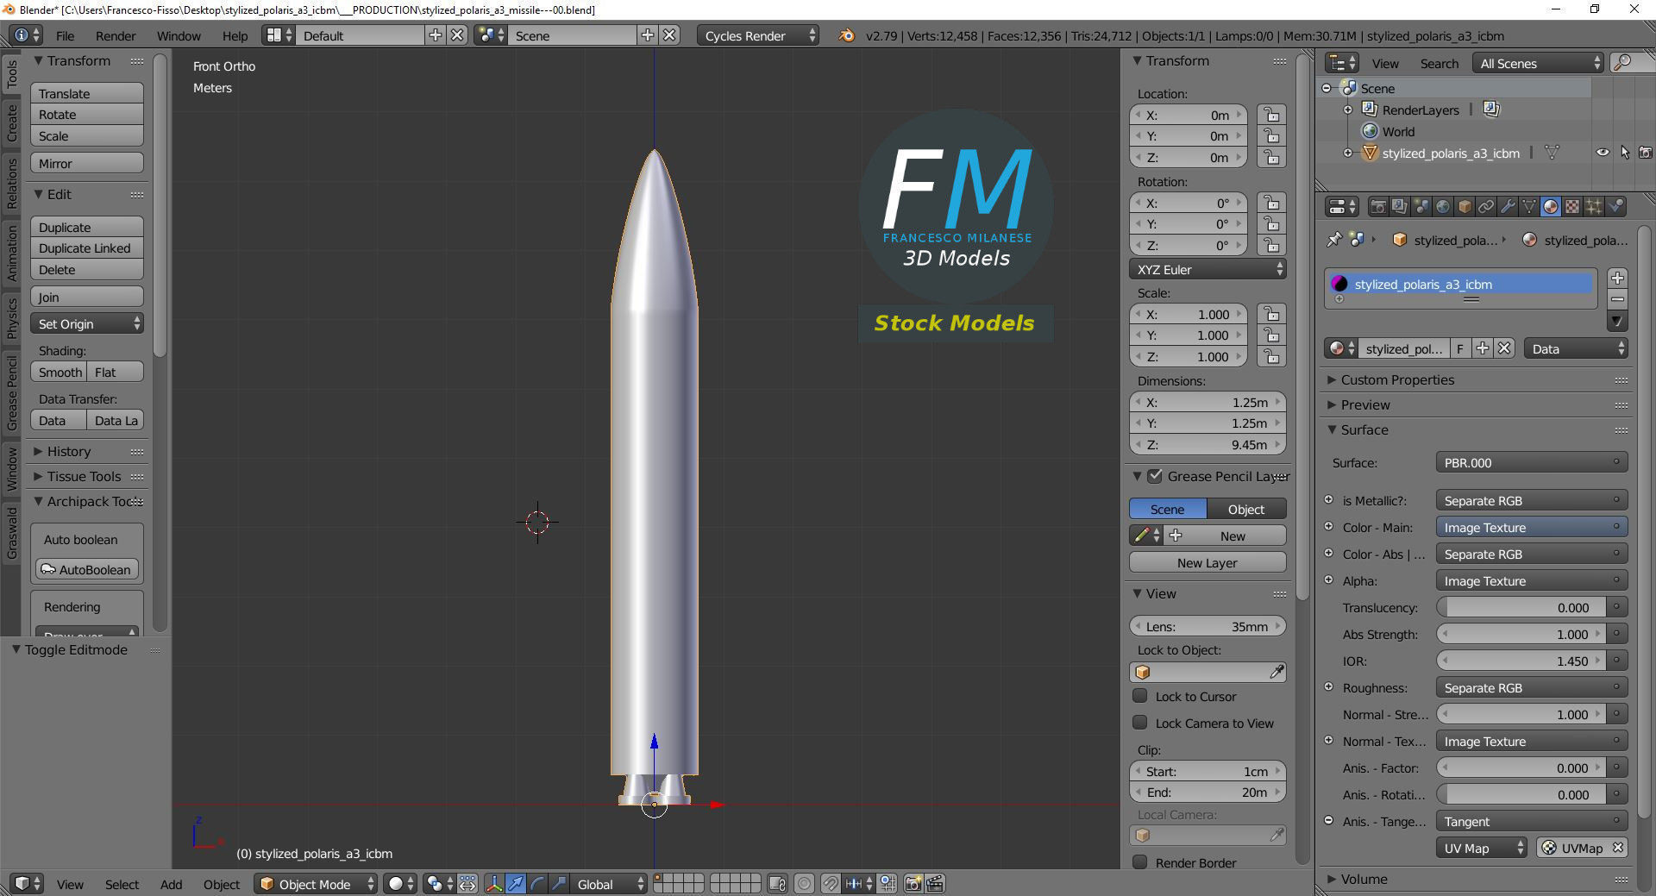Open the Render menu
Image resolution: width=1656 pixels, height=896 pixels.
point(116,35)
